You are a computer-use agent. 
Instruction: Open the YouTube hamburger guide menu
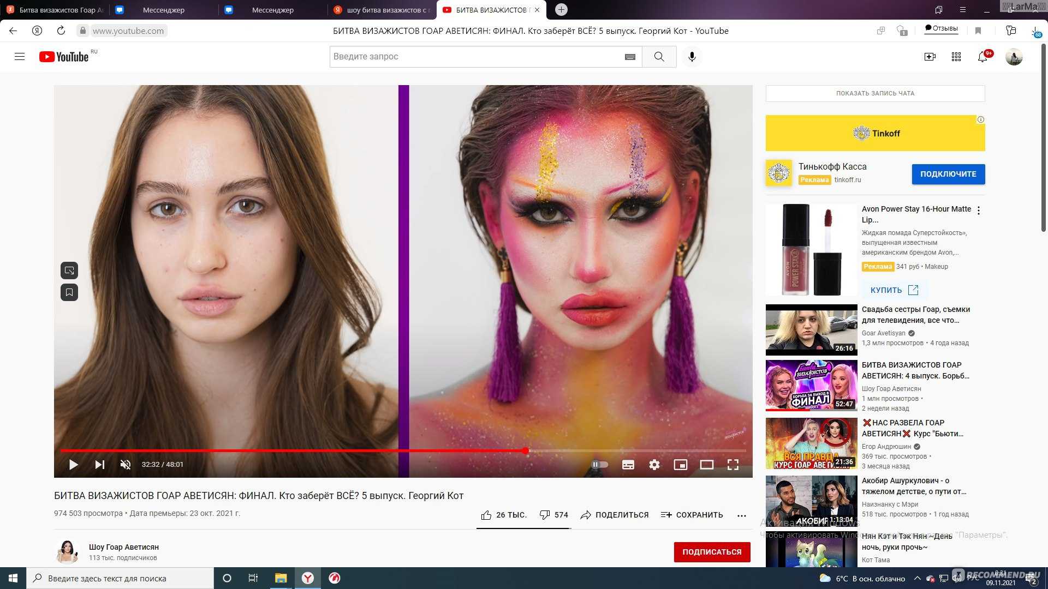coord(20,57)
